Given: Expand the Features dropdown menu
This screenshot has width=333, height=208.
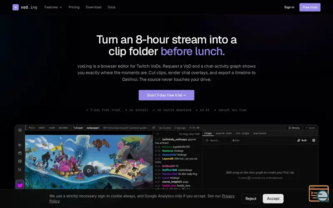Looking at the screenshot, I should click(x=53, y=7).
